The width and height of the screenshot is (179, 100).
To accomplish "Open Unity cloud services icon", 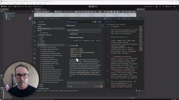I will pyautogui.click(x=157, y=6).
